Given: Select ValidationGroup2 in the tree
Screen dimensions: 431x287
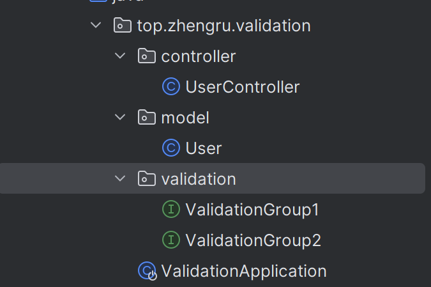Looking at the screenshot, I should pyautogui.click(x=253, y=240).
